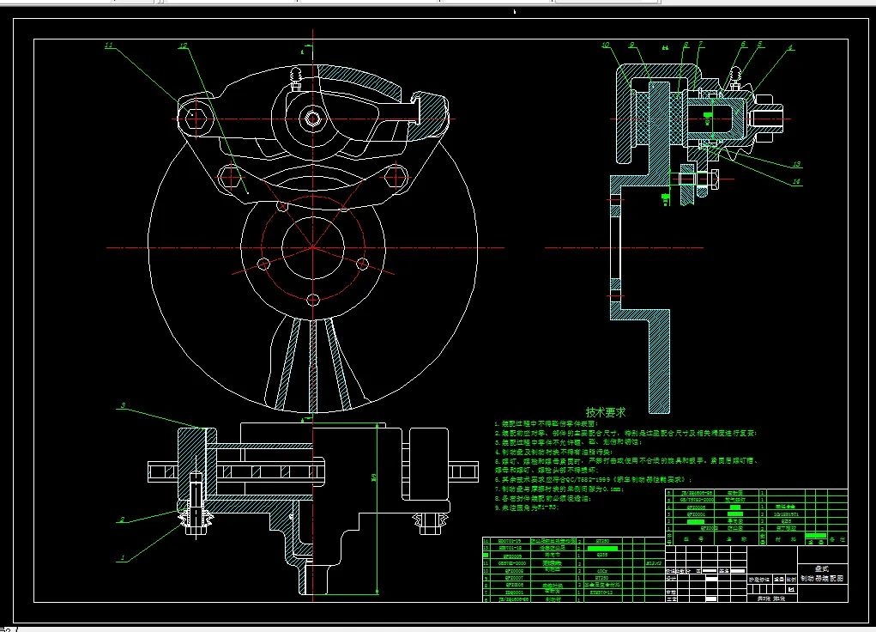The height and width of the screenshot is (632, 876).
Task: Select part balloon number 3
Action: coord(123,405)
